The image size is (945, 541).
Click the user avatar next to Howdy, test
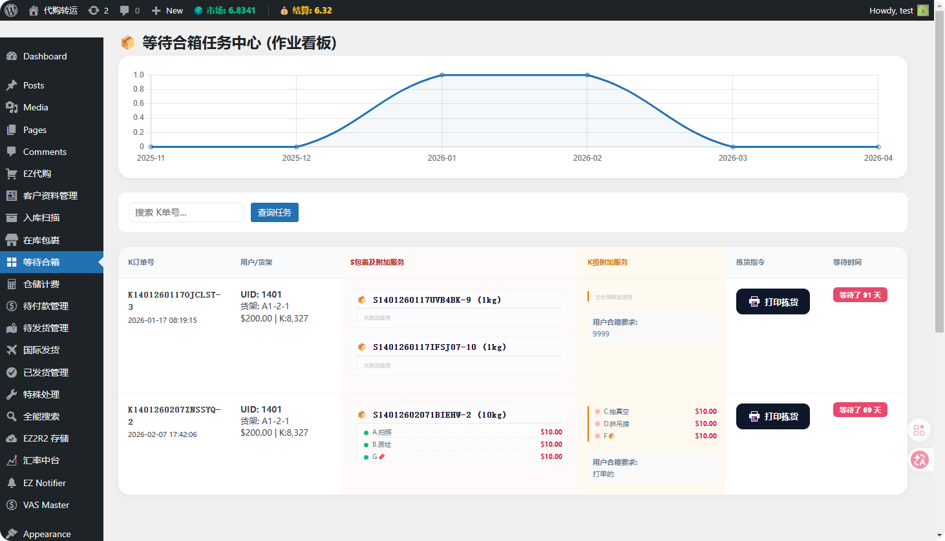[x=923, y=10]
